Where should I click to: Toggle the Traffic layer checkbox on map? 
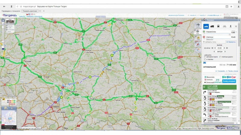tap(7, 28)
